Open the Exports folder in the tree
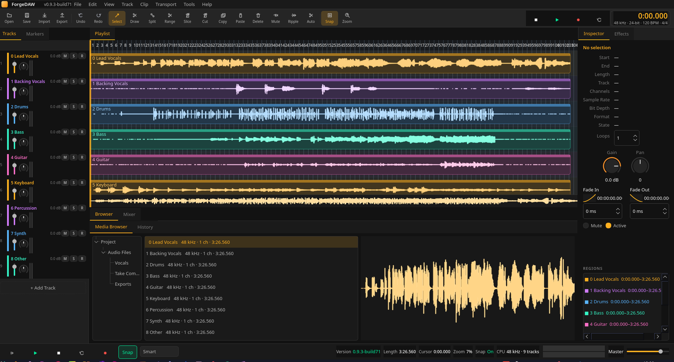Viewport: 674px width, 362px height. (123, 284)
